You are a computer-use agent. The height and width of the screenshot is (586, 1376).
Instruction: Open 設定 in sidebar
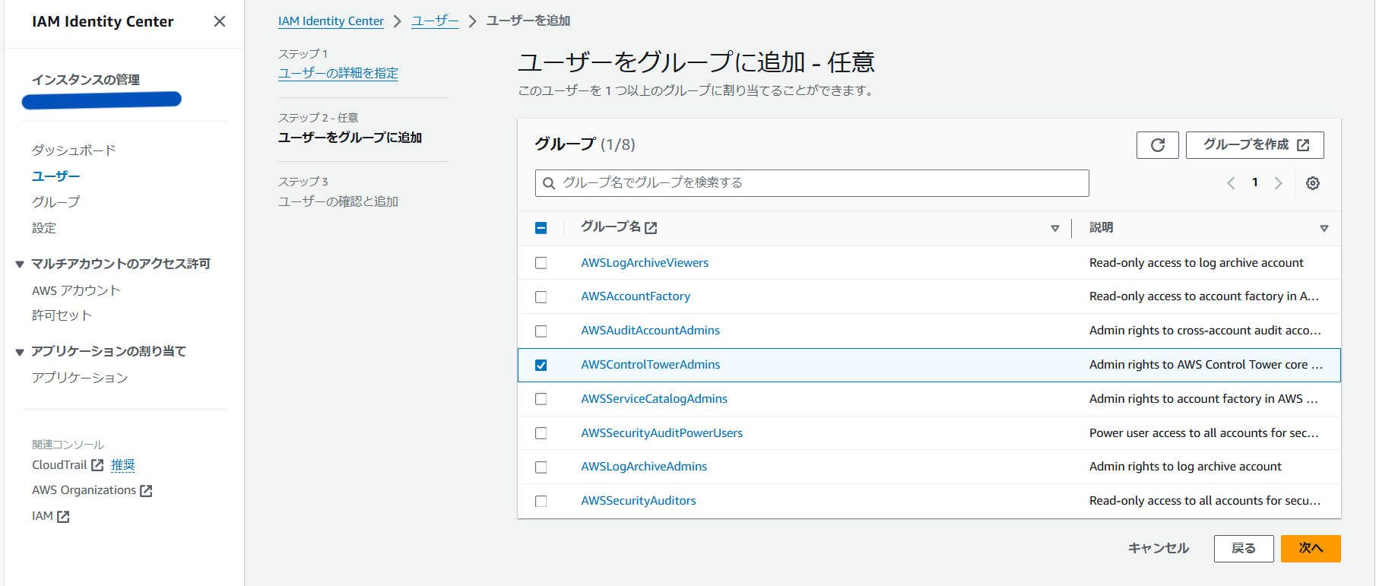pyautogui.click(x=44, y=228)
